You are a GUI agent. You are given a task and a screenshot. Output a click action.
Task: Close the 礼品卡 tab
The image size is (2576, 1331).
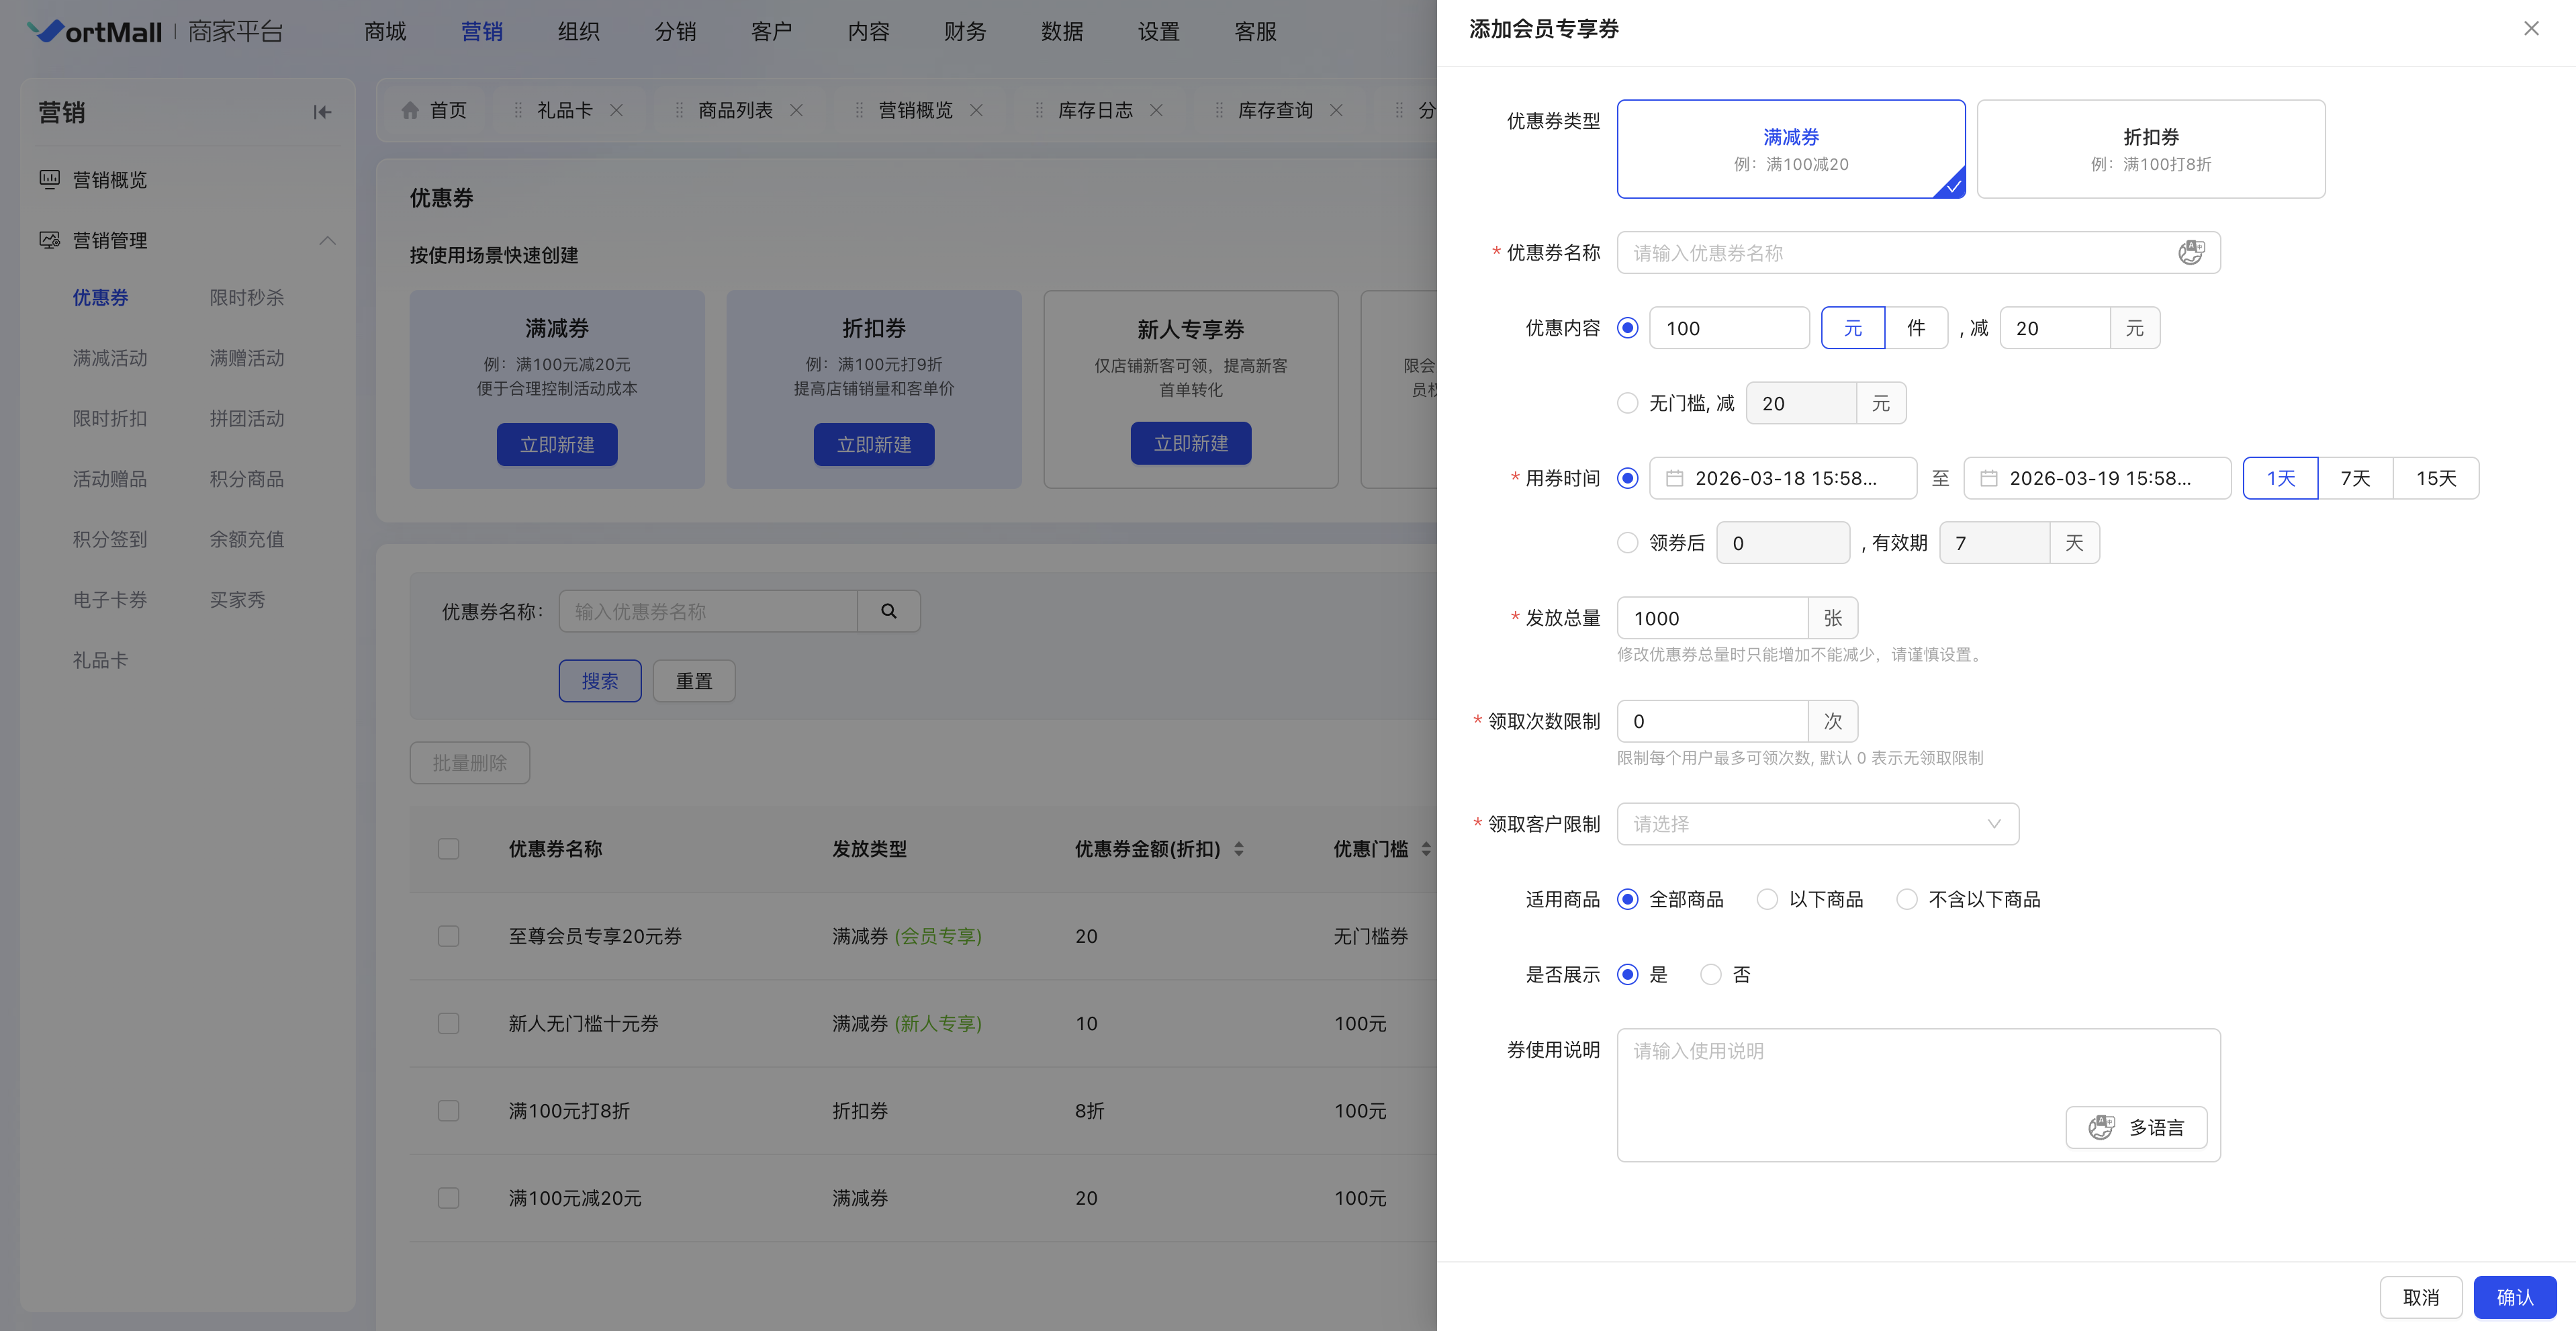(x=617, y=111)
